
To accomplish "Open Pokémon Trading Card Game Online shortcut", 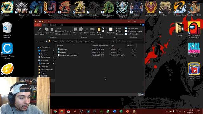I will tap(194, 71).
